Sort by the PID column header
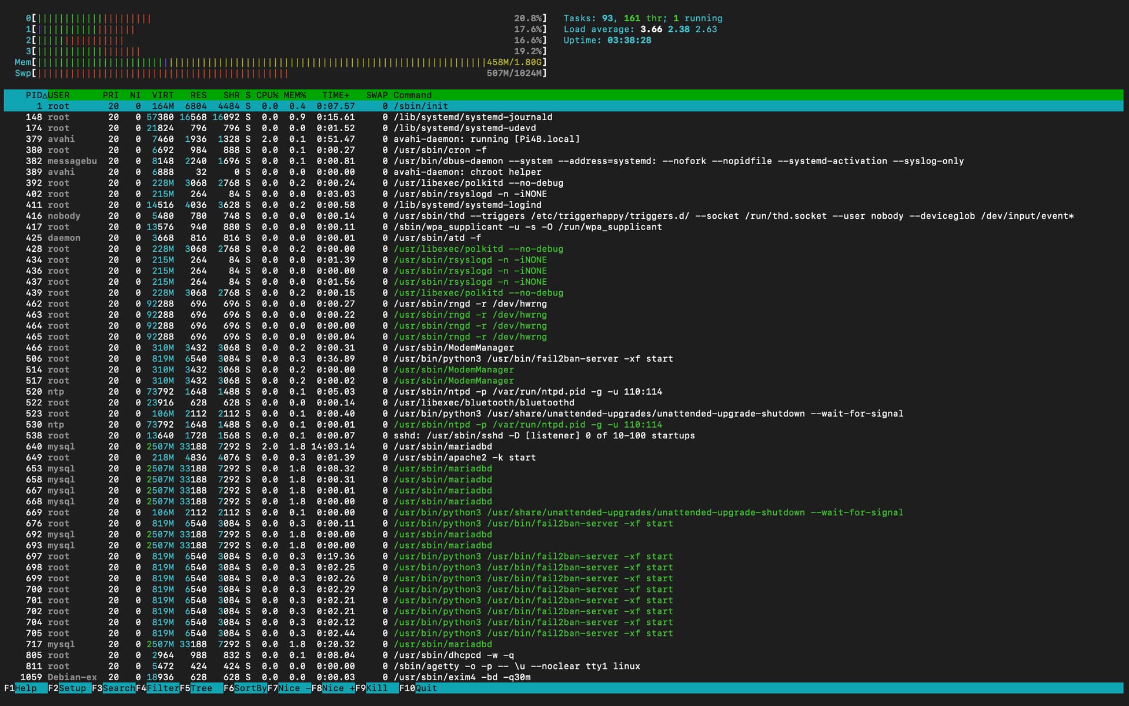 pyautogui.click(x=34, y=95)
